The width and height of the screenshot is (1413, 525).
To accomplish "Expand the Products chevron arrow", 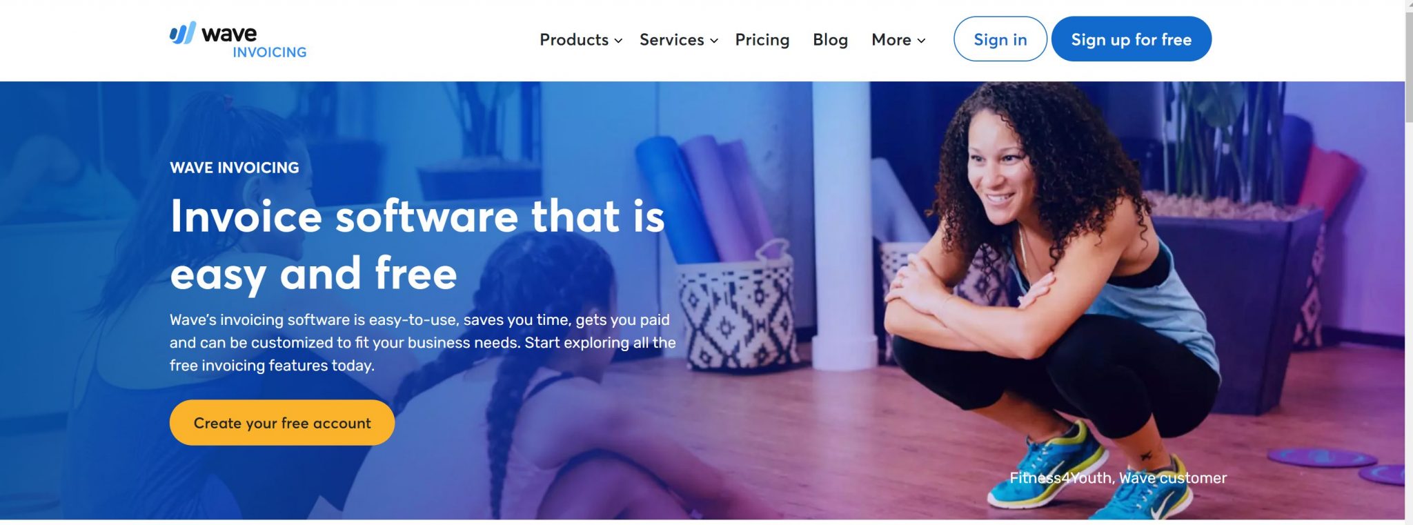I will pos(618,41).
